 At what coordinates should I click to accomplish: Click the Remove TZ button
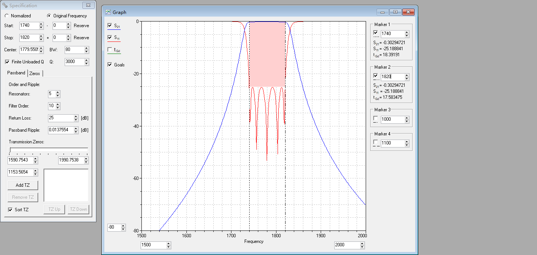(x=23, y=197)
